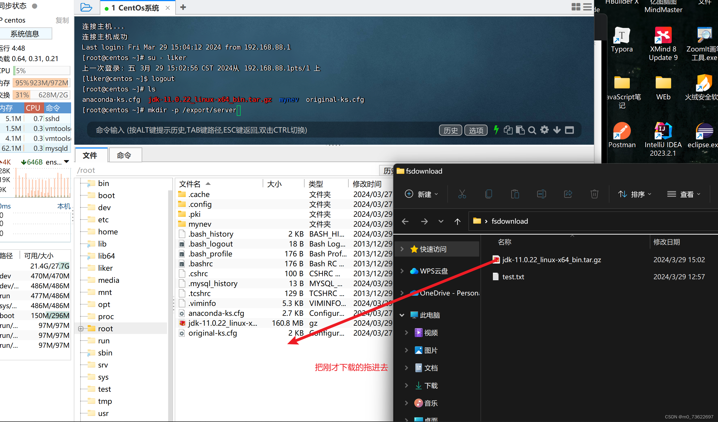Click Delete trash icon in fsdownload toolbar

pyautogui.click(x=594, y=194)
